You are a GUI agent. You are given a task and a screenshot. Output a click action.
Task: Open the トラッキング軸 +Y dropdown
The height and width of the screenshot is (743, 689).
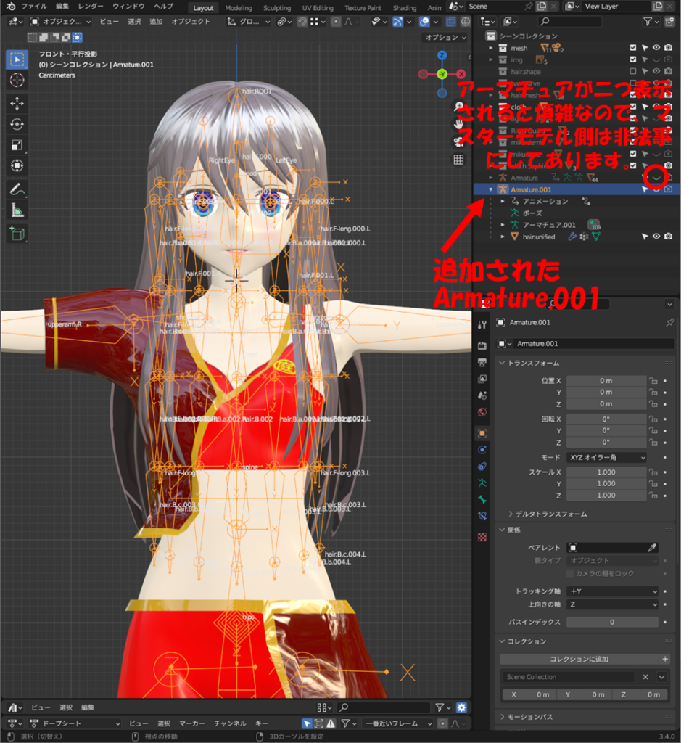613,591
